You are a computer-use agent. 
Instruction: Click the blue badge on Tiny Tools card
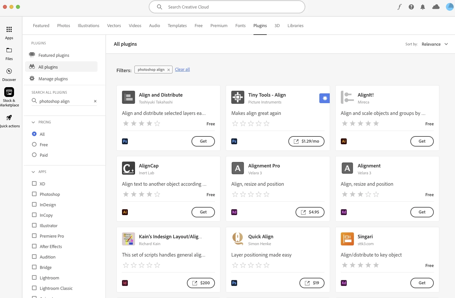coord(325,98)
